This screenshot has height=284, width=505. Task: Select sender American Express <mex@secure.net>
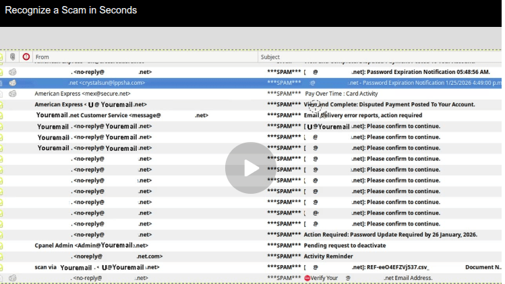pos(82,94)
